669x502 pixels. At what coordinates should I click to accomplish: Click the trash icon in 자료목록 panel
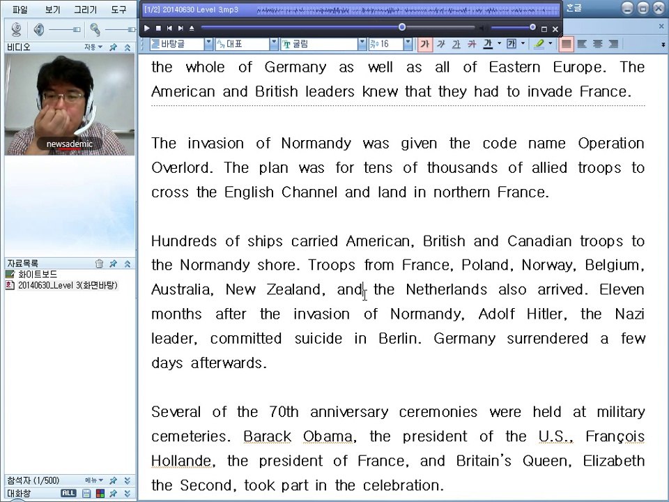(99, 264)
